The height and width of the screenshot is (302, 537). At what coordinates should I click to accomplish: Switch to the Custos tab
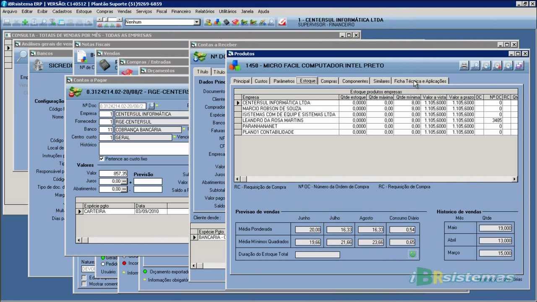click(x=261, y=81)
